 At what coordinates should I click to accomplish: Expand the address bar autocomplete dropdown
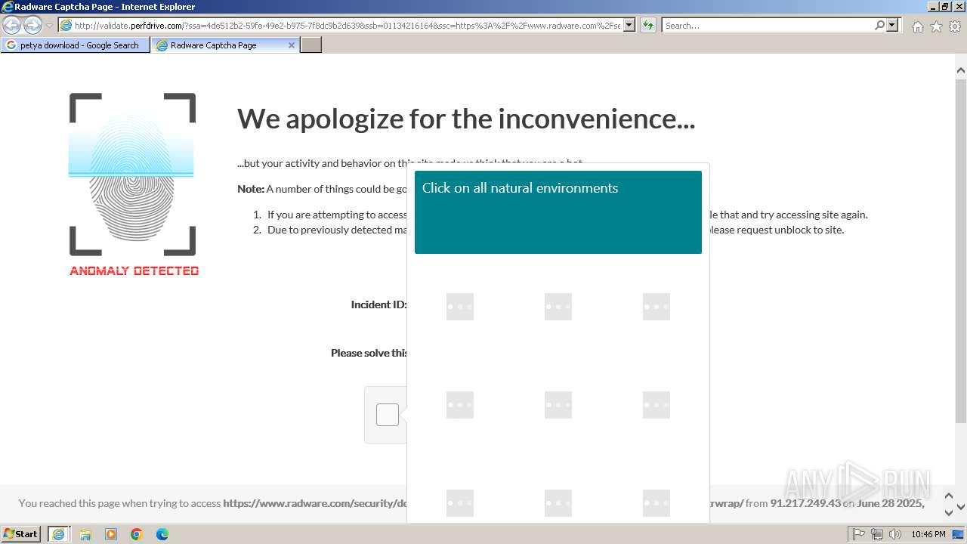(x=629, y=25)
